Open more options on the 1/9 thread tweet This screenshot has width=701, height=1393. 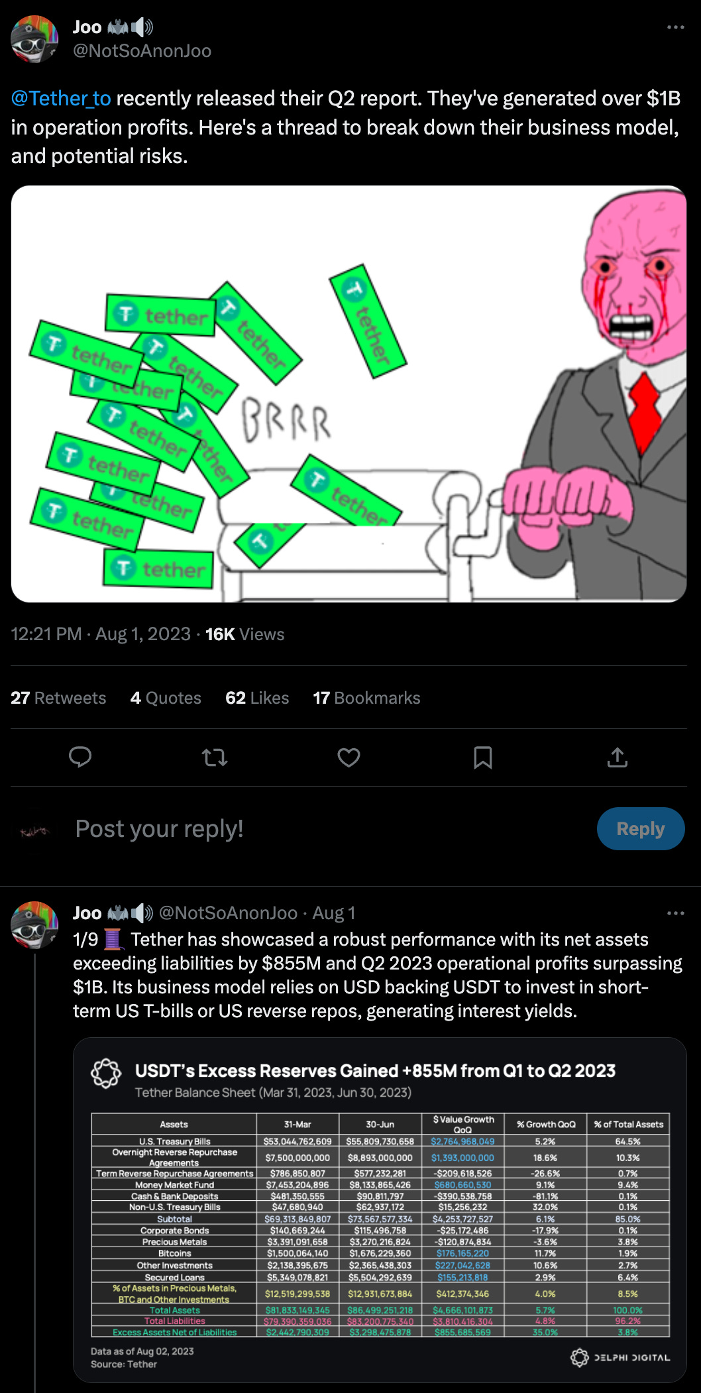(x=675, y=913)
